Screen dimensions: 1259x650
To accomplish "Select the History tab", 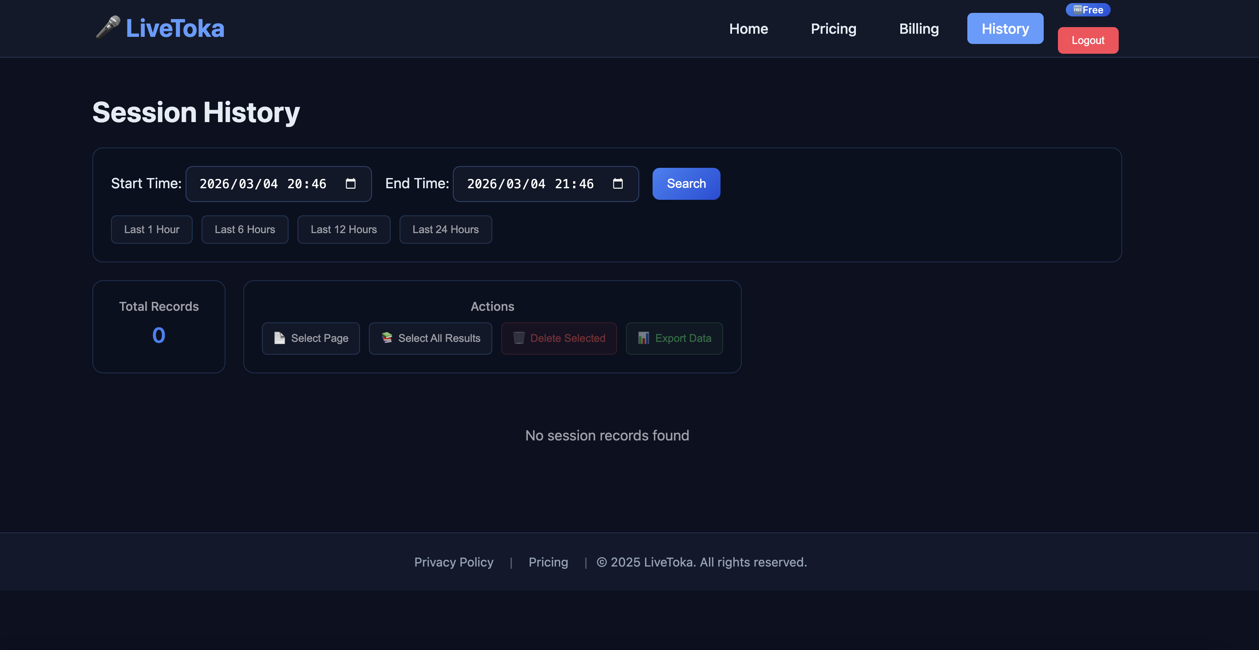I will 1005,29.
